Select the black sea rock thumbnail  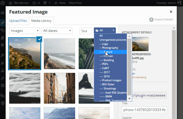(86, 88)
